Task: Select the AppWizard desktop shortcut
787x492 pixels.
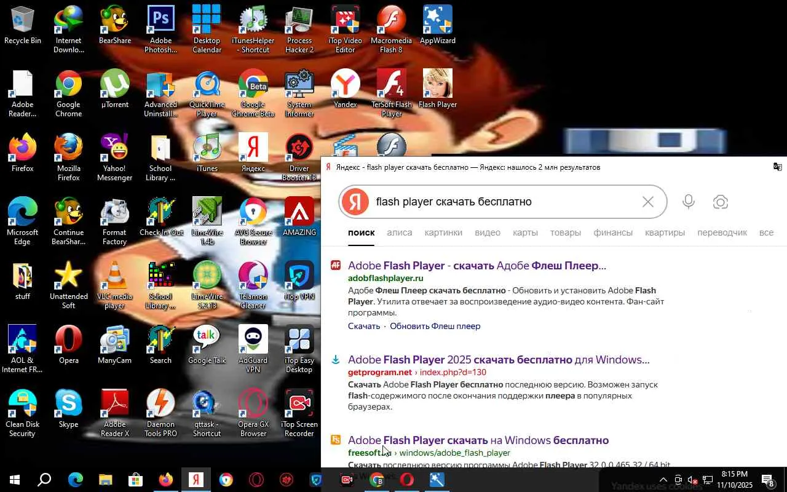Action: tap(438, 26)
